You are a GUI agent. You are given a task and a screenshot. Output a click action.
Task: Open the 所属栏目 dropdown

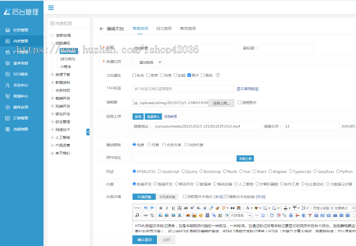tap(148, 62)
